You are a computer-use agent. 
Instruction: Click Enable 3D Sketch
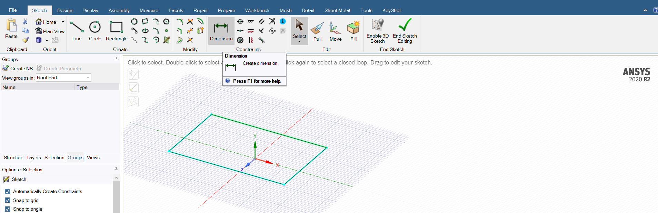click(378, 31)
